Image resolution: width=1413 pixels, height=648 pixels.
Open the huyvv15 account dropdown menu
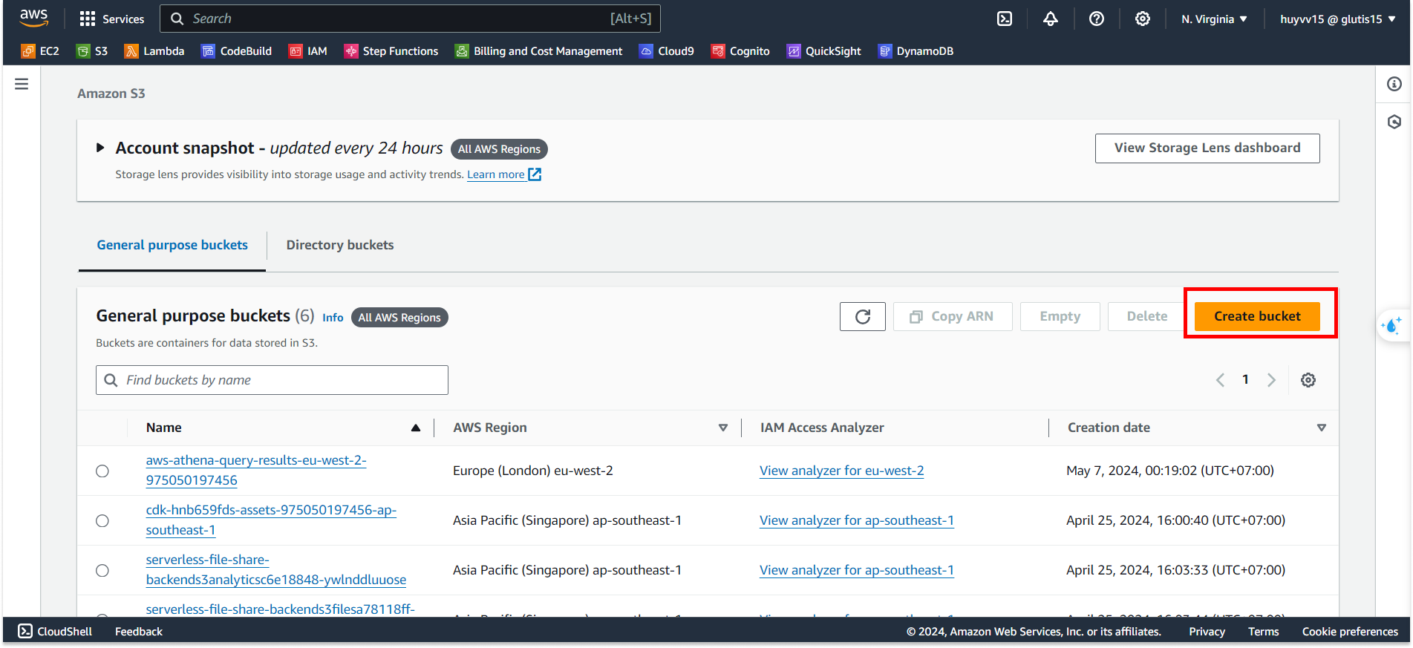(x=1337, y=19)
